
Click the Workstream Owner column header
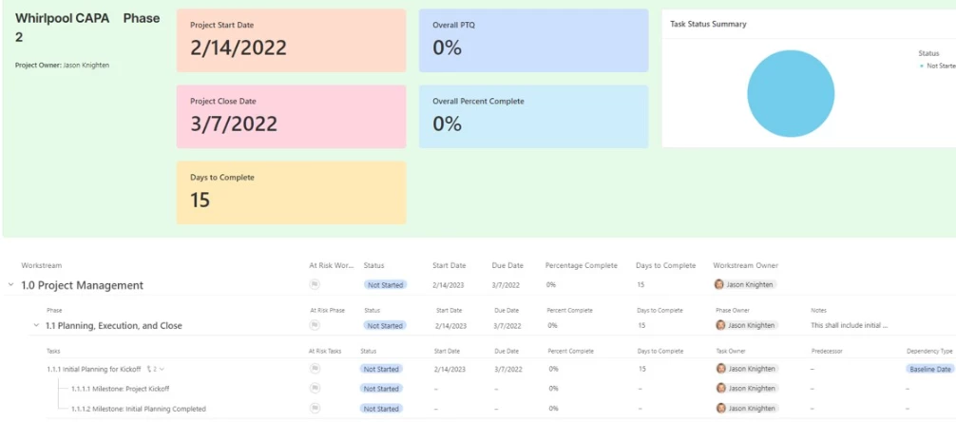tap(746, 265)
